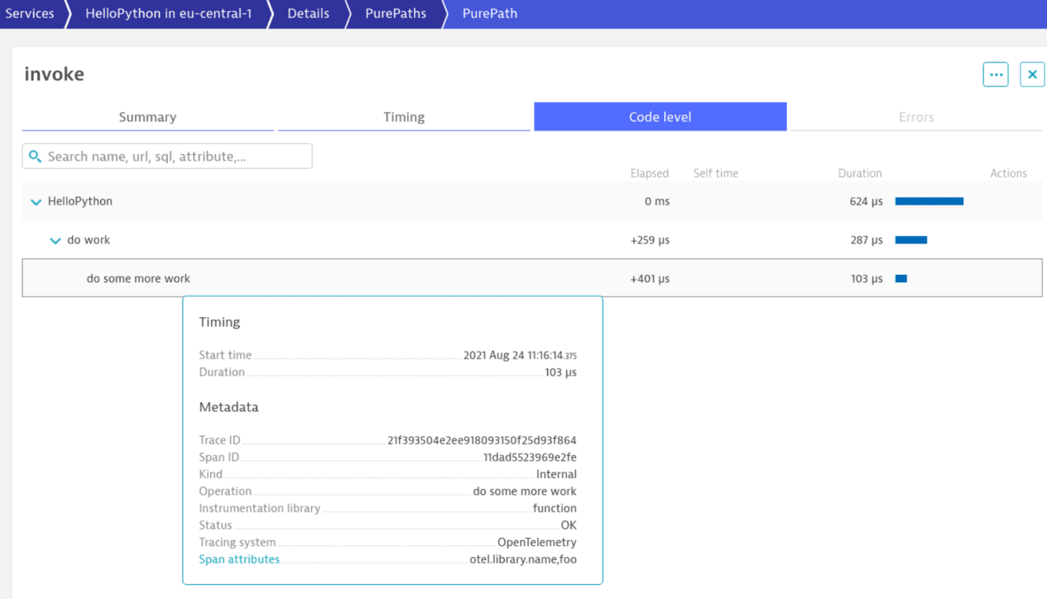The height and width of the screenshot is (599, 1047).
Task: Navigate to PurePaths via breadcrumb
Action: [396, 13]
